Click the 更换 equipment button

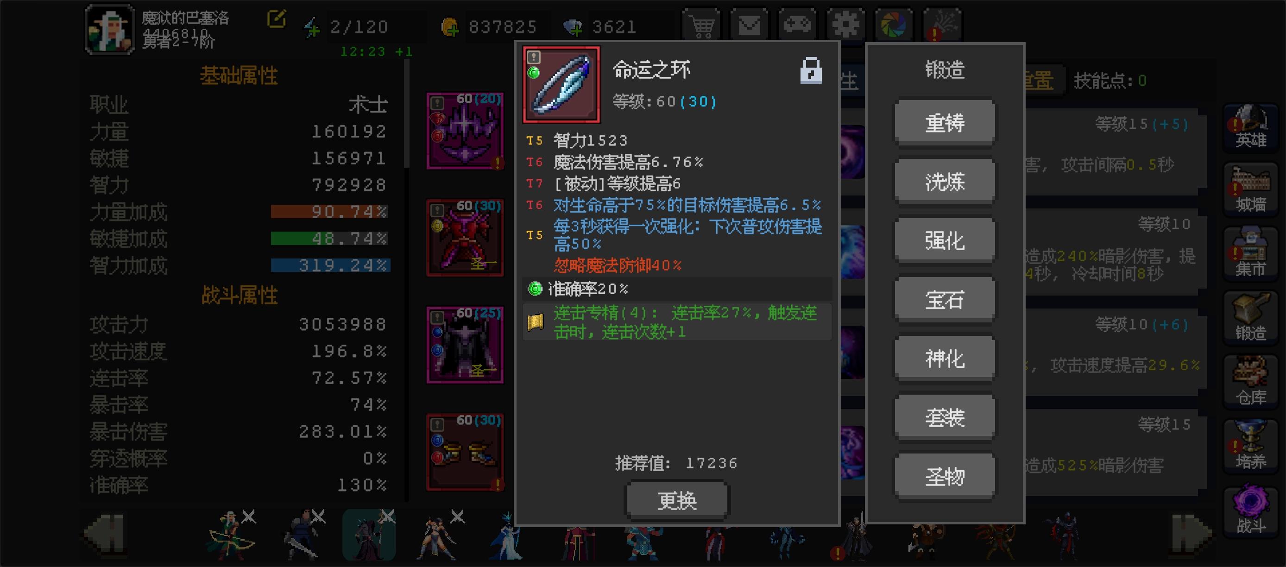tap(677, 500)
